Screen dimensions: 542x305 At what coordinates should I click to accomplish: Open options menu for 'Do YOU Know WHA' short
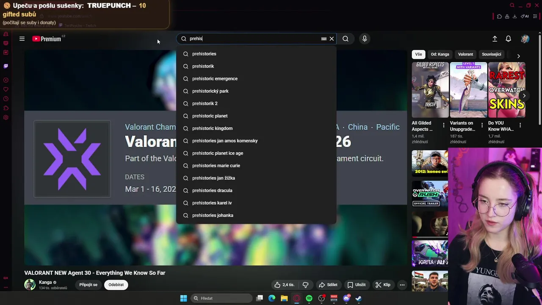coord(520,125)
